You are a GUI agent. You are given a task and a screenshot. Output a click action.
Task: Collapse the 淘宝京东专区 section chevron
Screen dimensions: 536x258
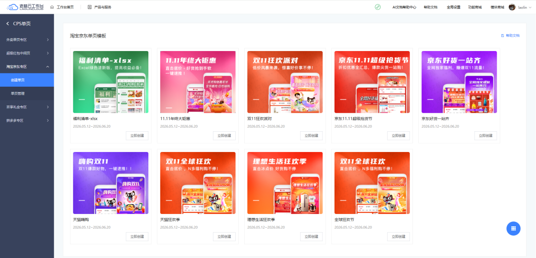point(48,66)
